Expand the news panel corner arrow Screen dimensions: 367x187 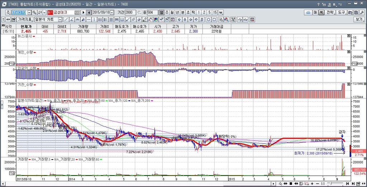(349, 35)
